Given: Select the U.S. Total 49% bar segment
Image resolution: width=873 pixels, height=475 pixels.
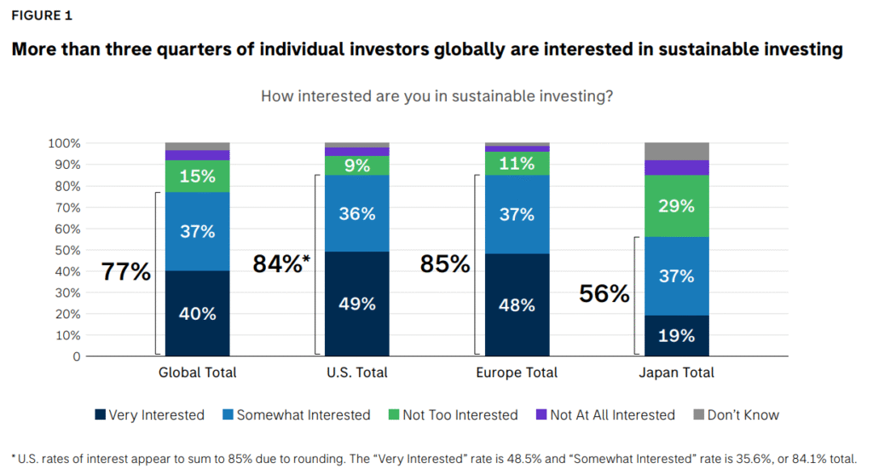Looking at the screenshot, I should (x=357, y=304).
